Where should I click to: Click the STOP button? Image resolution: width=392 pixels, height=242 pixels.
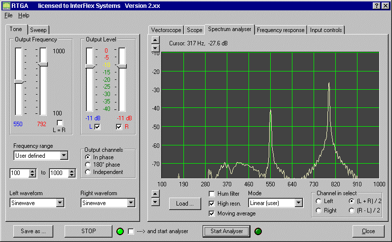point(88,231)
